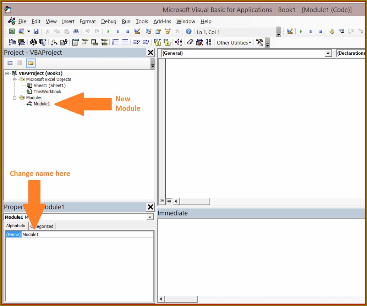The height and width of the screenshot is (306, 367).
Task: Click the Insert UserForm toolbar icon
Action: 22,31
